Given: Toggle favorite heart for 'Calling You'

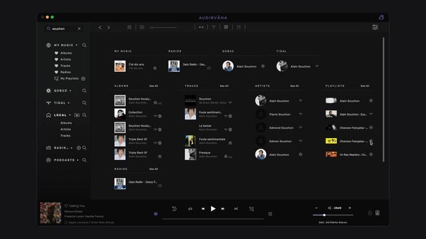Looking at the screenshot, I should (66, 206).
